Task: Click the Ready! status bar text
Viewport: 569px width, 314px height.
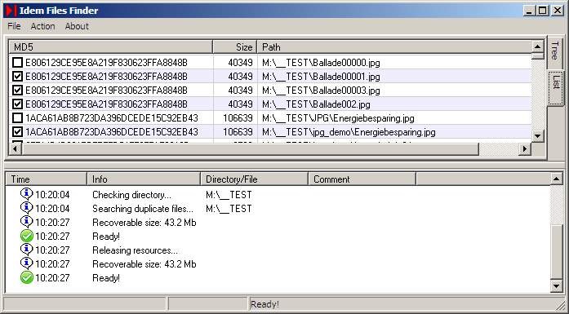Action: click(264, 304)
